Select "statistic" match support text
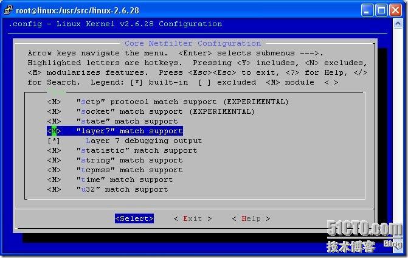The image size is (408, 258). tap(137, 150)
